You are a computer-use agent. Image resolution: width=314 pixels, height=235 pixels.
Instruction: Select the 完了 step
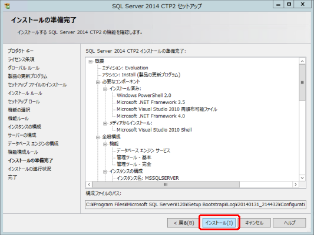(12, 177)
